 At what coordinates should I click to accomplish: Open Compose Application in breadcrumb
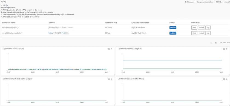point(205,2)
